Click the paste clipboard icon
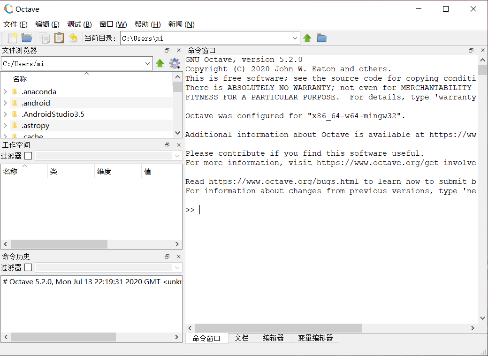The image size is (488, 356). click(59, 38)
